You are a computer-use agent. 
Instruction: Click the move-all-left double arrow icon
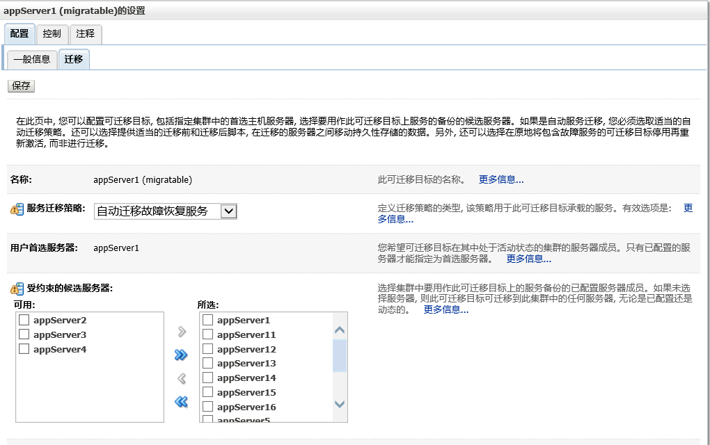(x=181, y=402)
